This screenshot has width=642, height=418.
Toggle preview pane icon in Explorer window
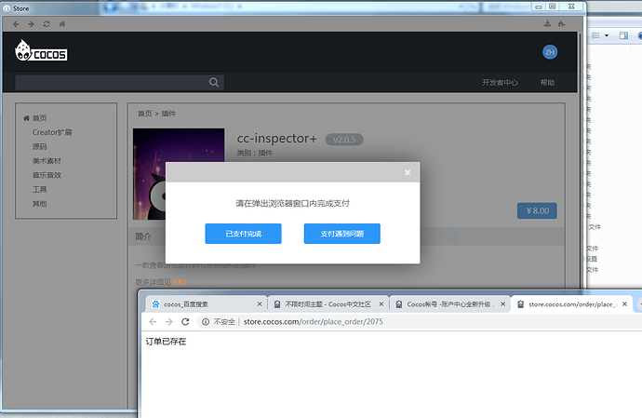click(x=623, y=35)
